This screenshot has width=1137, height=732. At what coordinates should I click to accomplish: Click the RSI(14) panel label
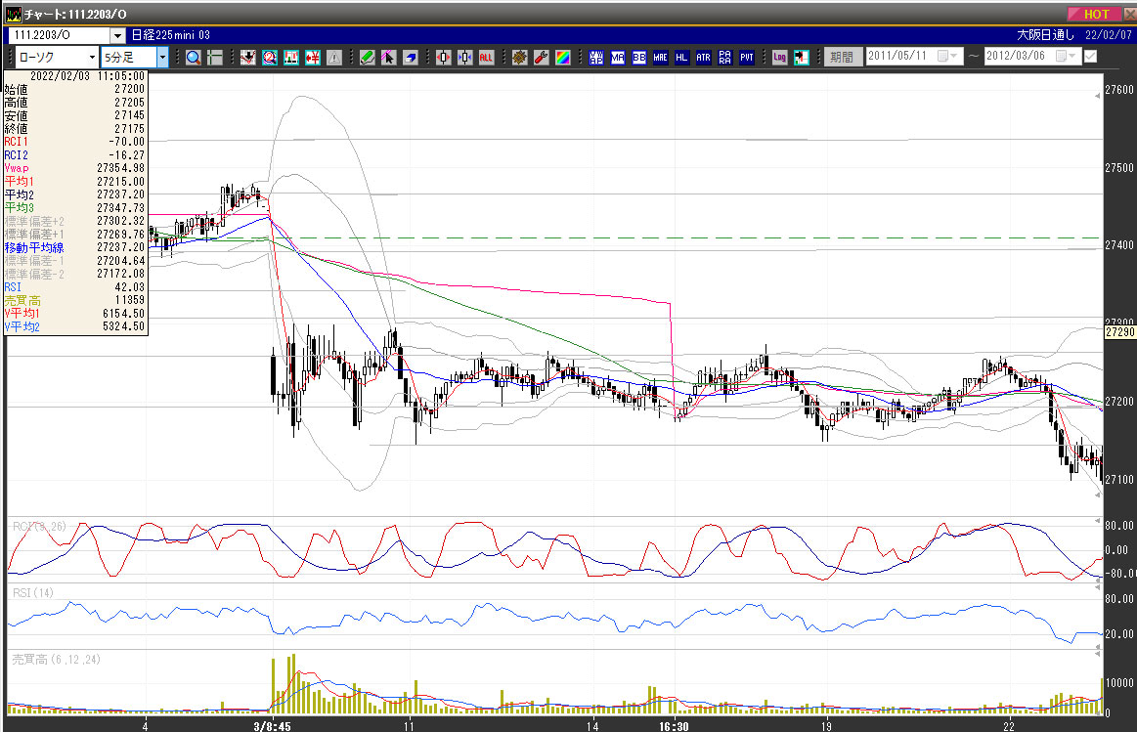coord(33,593)
